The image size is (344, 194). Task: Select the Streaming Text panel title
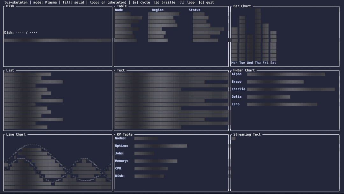pyautogui.click(x=247, y=134)
